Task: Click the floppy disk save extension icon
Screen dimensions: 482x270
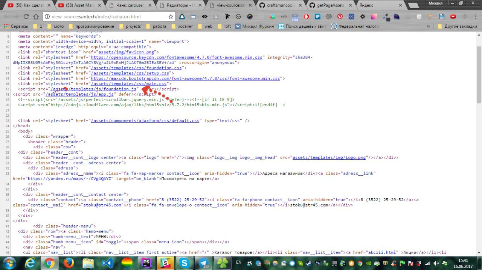Action: 442,17
